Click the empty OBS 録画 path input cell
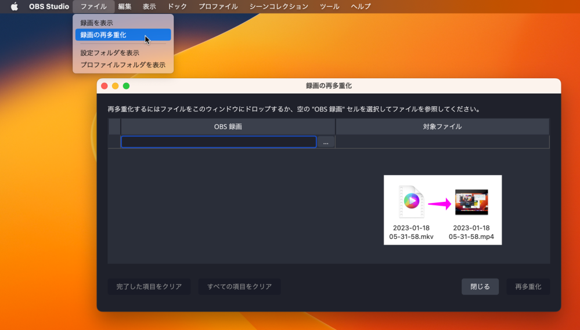580x330 pixels. (x=219, y=142)
